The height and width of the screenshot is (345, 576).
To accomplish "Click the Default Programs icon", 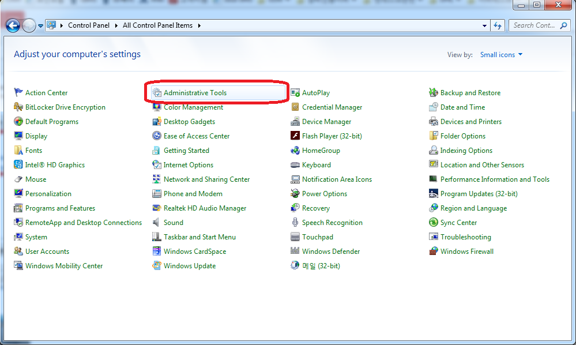I will click(18, 121).
